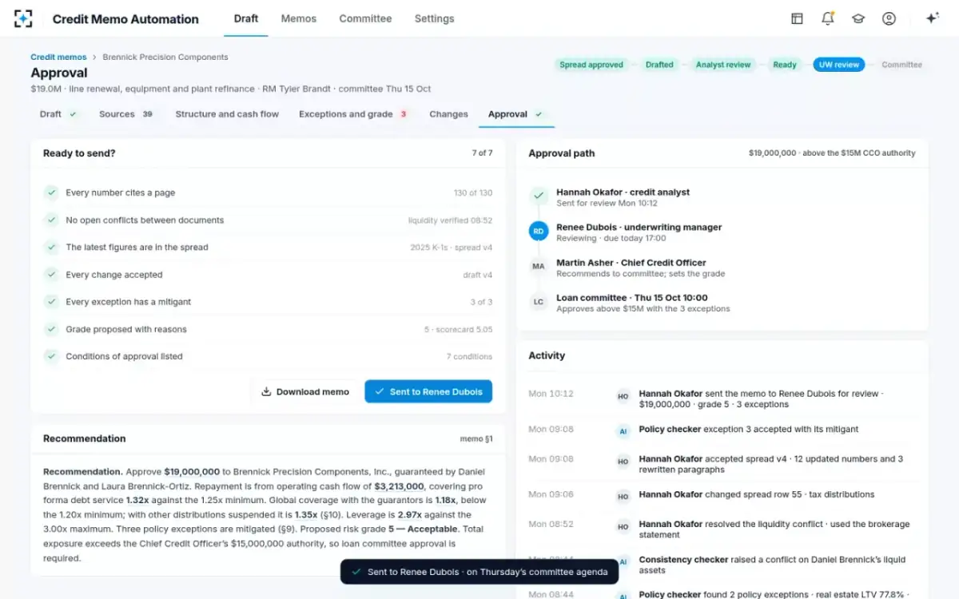This screenshot has height=599, width=959.
Task: Click check mark for Grade proposed with reasons
Action: (x=51, y=329)
